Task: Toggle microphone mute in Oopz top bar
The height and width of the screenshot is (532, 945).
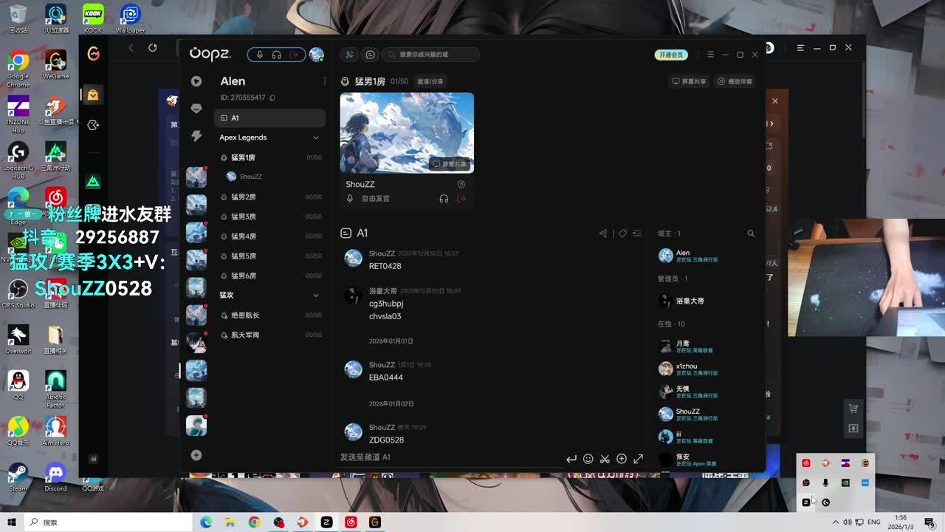Action: (259, 55)
